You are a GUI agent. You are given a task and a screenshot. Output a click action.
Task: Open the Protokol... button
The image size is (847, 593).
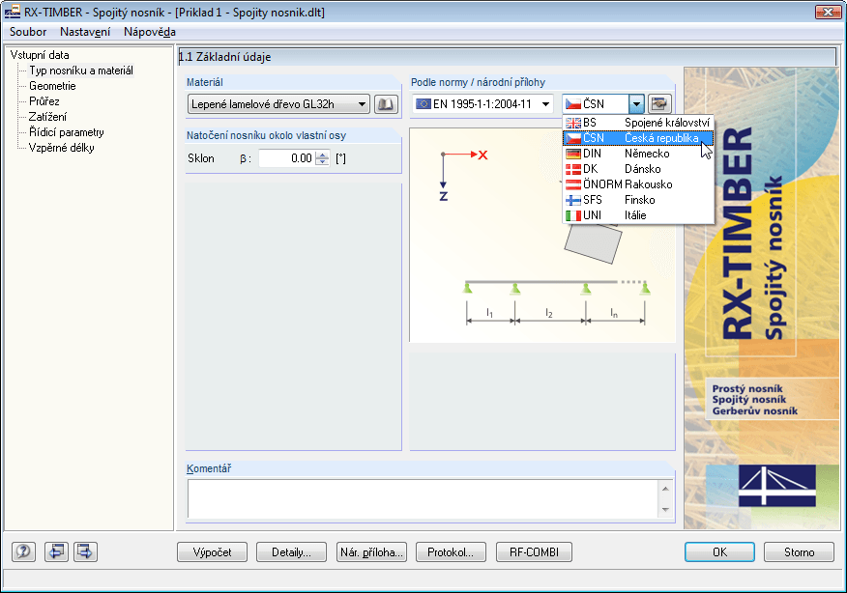point(451,552)
